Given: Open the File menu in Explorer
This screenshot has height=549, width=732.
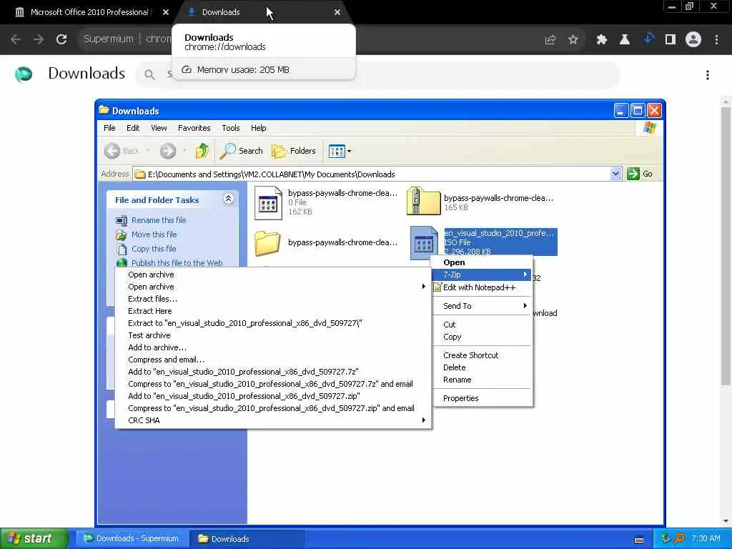Looking at the screenshot, I should coord(109,128).
